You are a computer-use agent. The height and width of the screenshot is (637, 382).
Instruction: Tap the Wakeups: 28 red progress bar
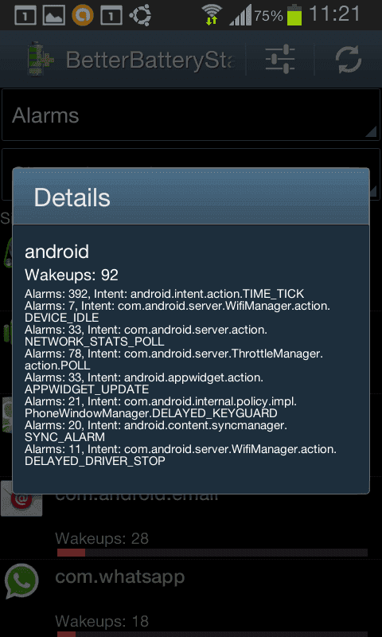pyautogui.click(x=212, y=553)
